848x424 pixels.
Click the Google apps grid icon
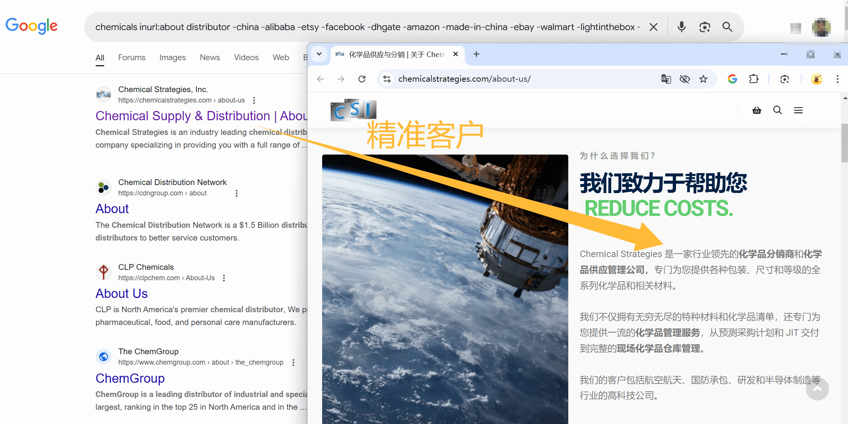click(x=795, y=28)
